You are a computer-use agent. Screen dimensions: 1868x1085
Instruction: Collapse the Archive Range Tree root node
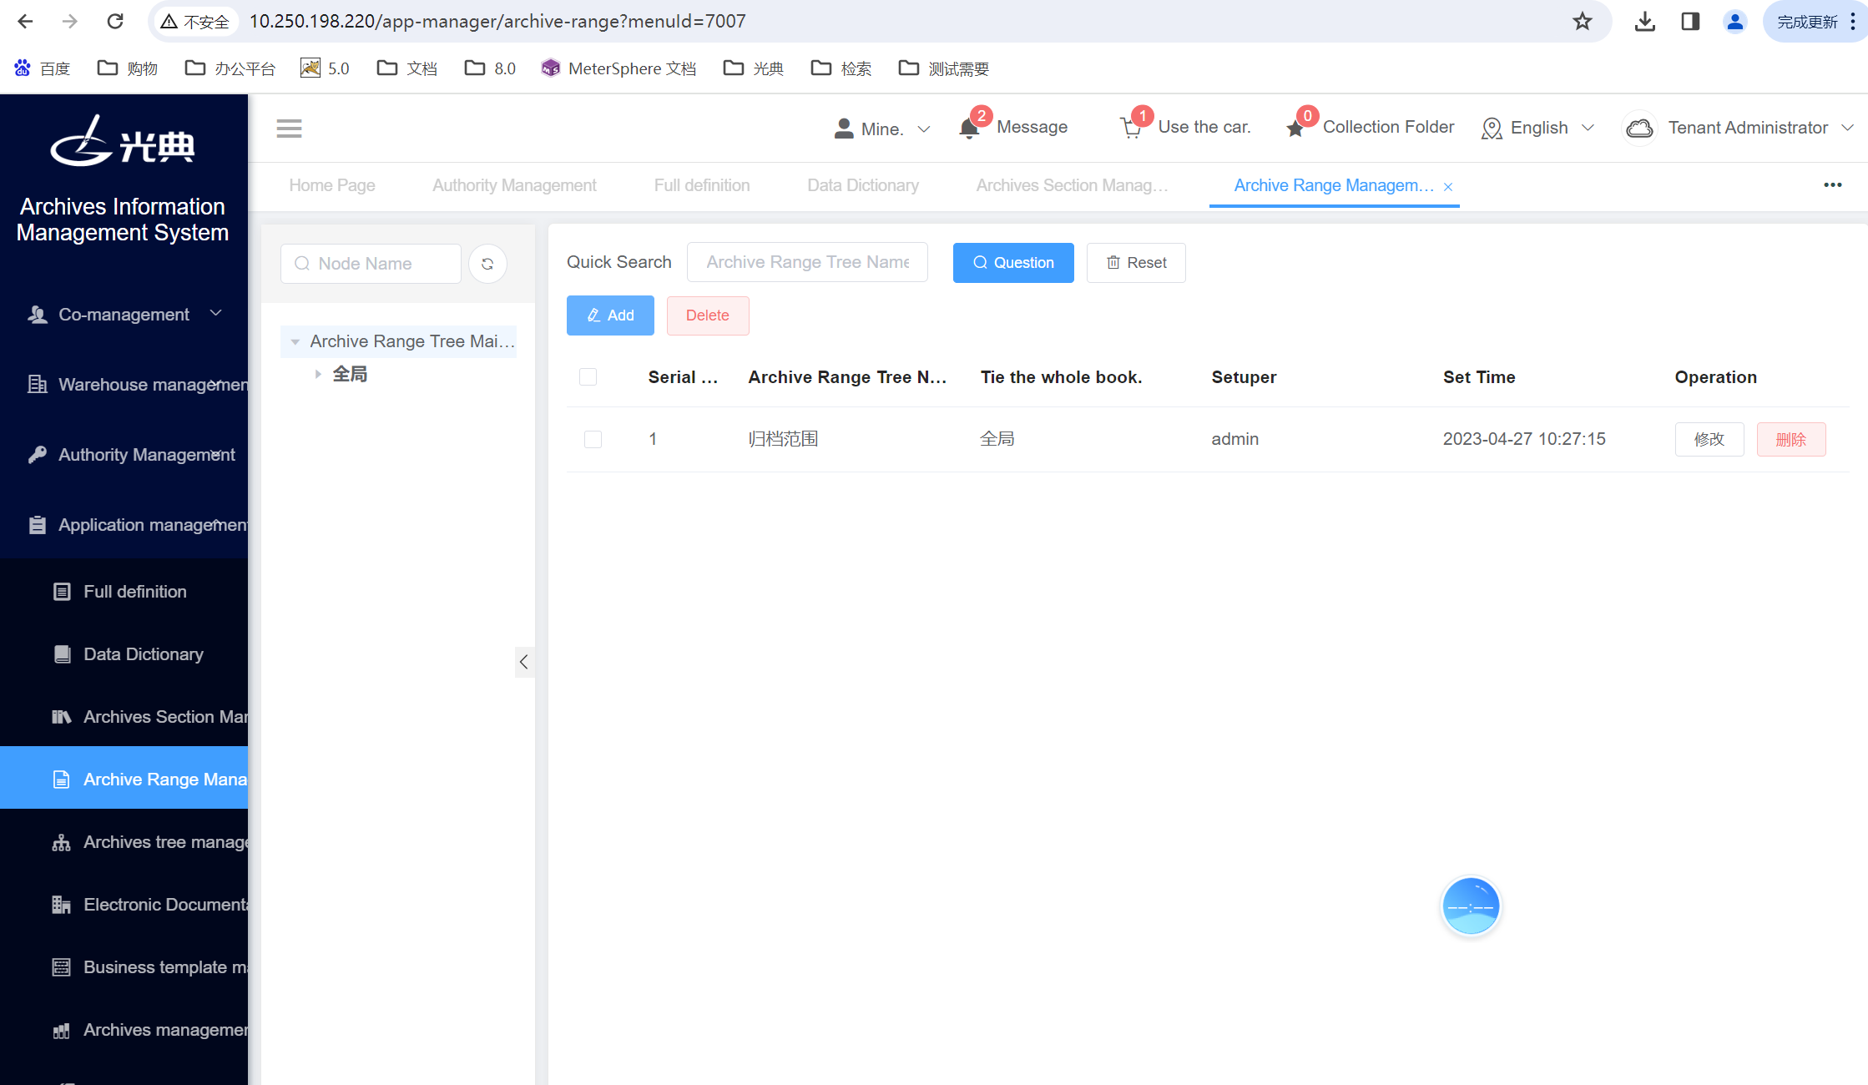point(295,342)
